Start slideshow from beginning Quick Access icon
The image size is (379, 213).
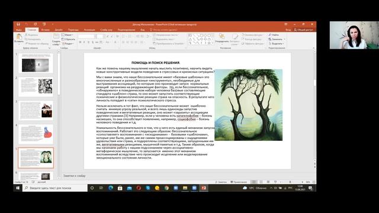tap(44, 24)
